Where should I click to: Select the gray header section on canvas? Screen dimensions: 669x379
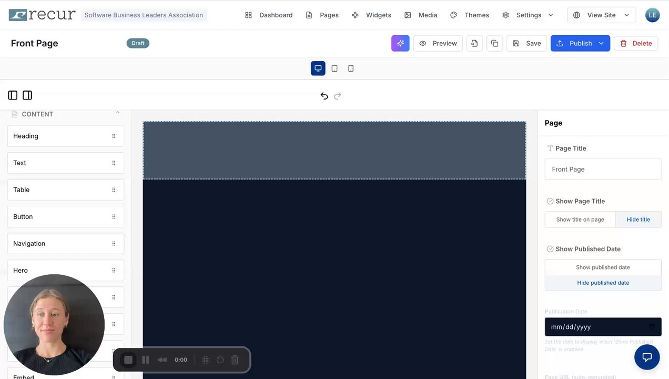pyautogui.click(x=334, y=151)
